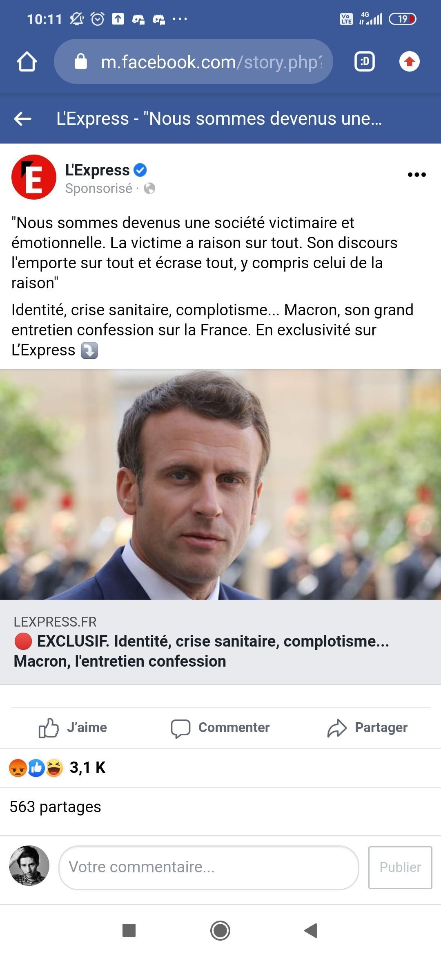Image resolution: width=441 pixels, height=957 pixels.
Task: Tap the Commenter button
Action: 220,728
